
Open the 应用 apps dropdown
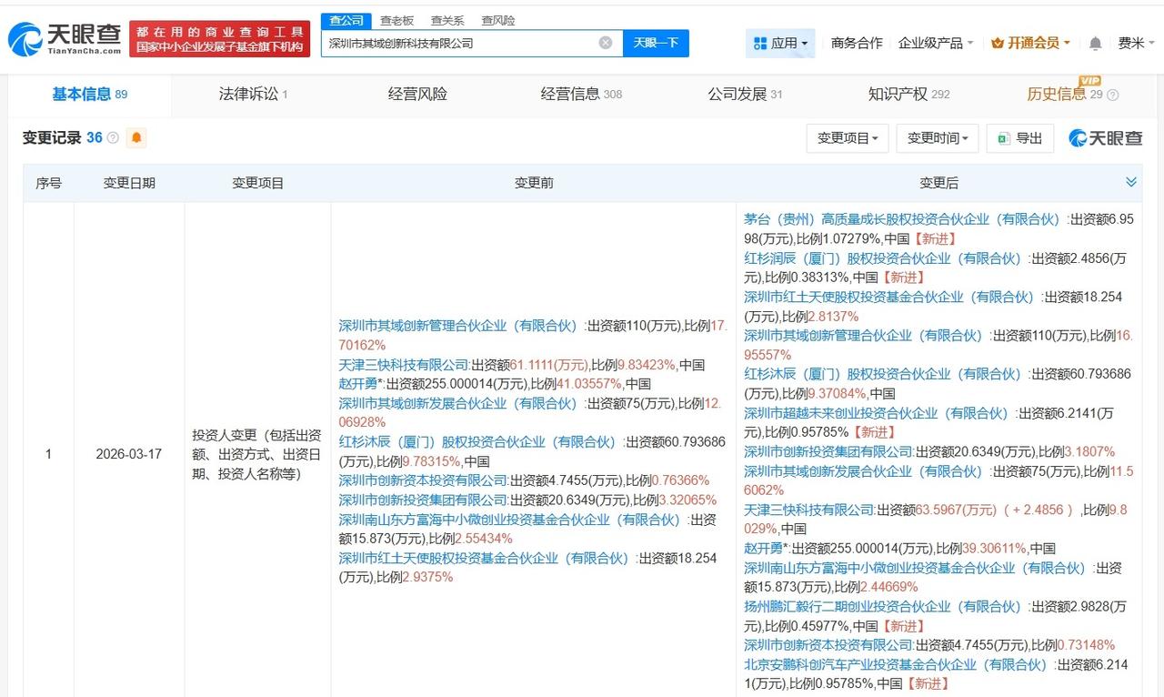click(780, 43)
